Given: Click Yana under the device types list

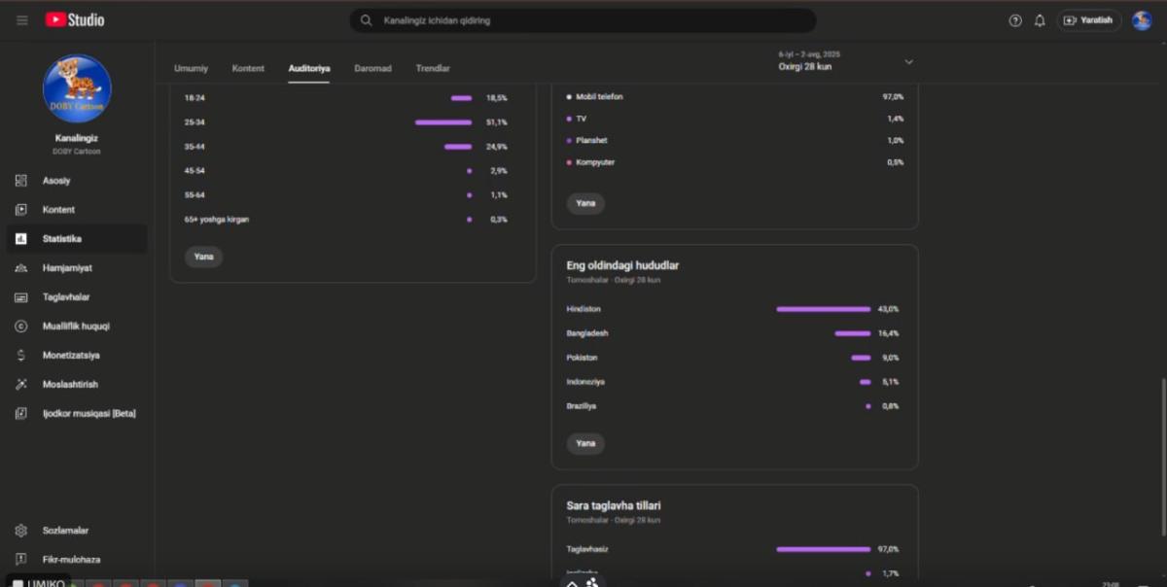Looking at the screenshot, I should click(585, 203).
